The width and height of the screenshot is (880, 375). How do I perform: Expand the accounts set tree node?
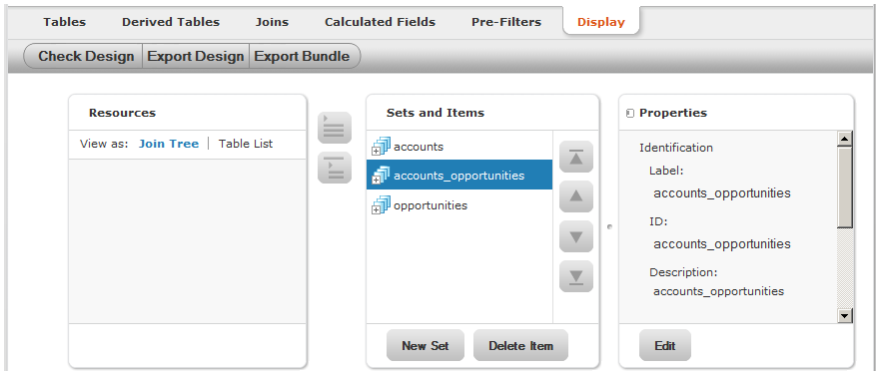pyautogui.click(x=376, y=152)
